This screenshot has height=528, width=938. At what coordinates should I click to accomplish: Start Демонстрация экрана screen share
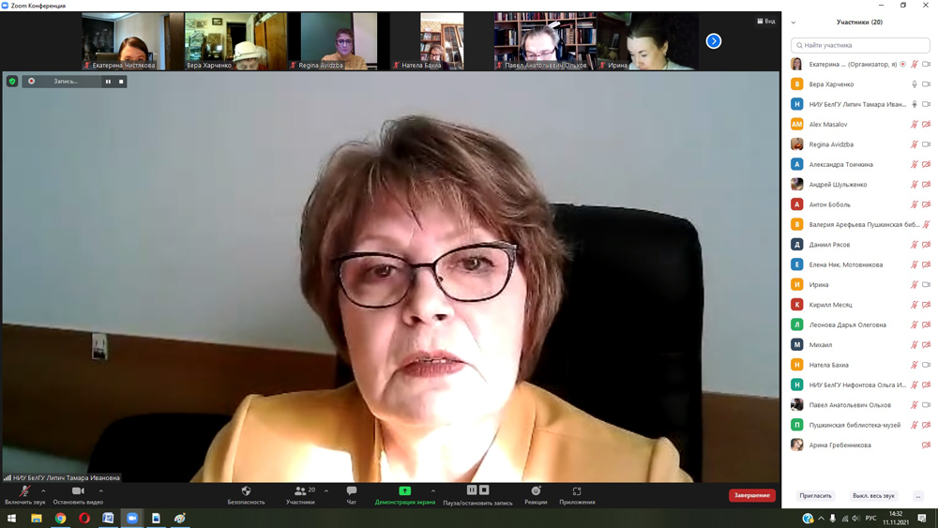[x=404, y=495]
